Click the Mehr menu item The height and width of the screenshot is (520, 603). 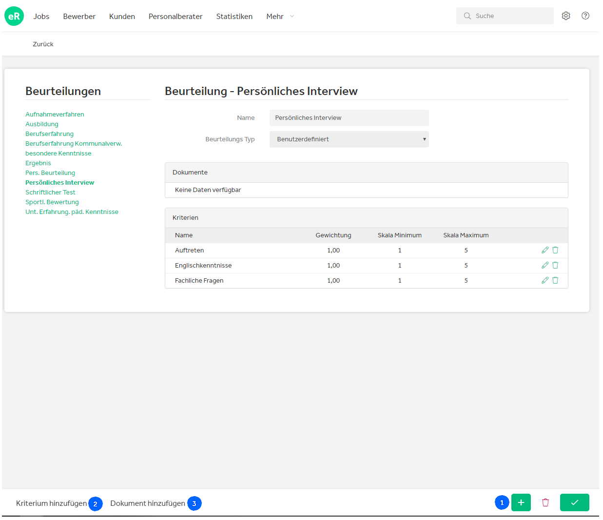[x=275, y=17]
